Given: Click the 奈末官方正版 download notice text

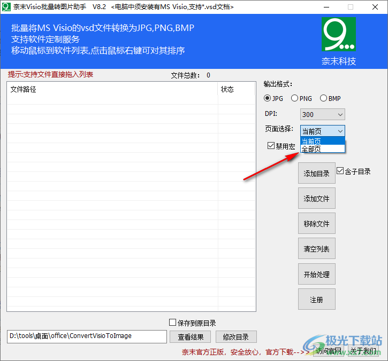Looking at the screenshot, I should tap(246, 351).
